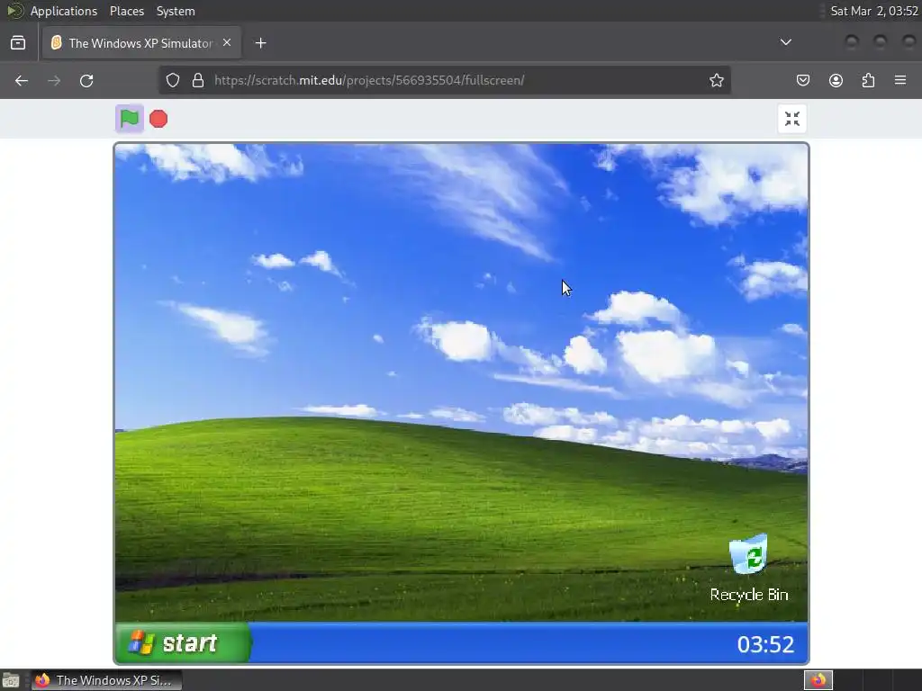Go forward with the browser arrow button
This screenshot has width=922, height=691.
click(54, 80)
